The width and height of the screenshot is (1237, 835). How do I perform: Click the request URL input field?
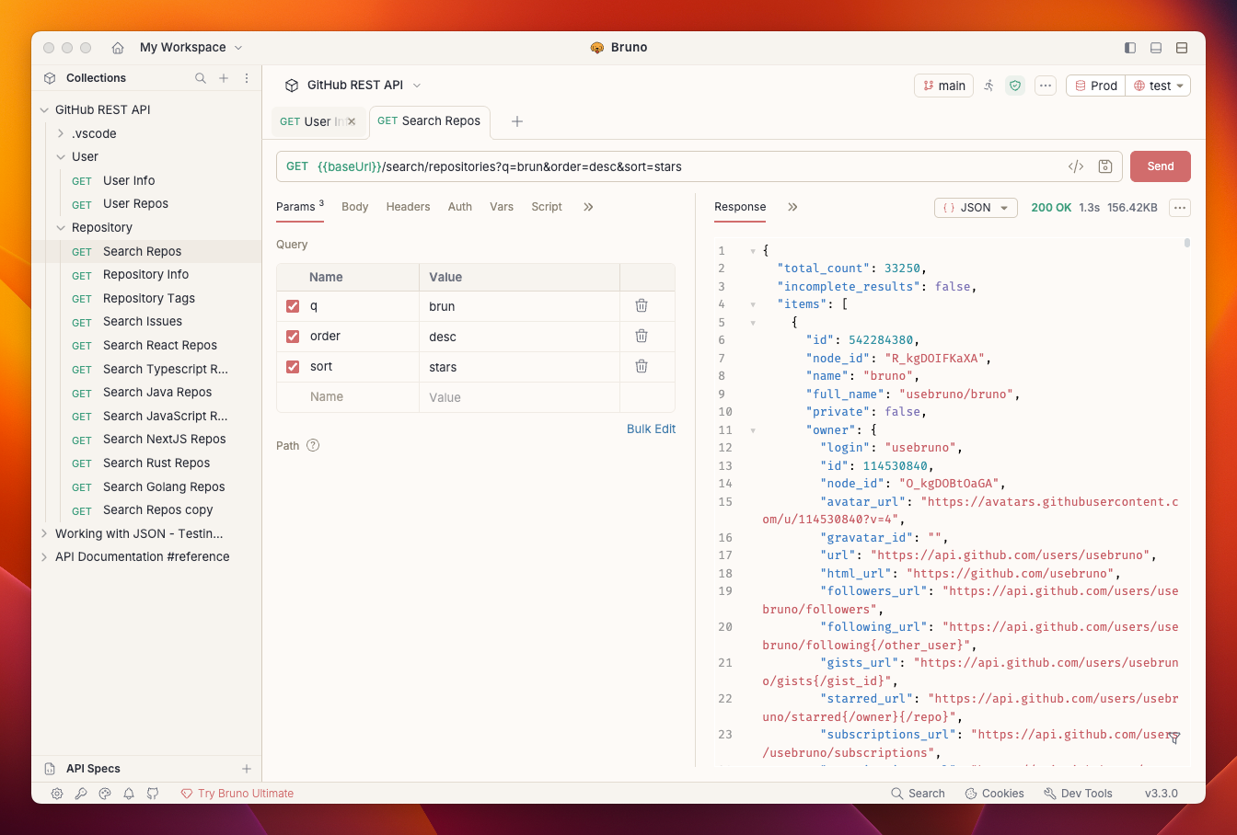pyautogui.click(x=686, y=166)
